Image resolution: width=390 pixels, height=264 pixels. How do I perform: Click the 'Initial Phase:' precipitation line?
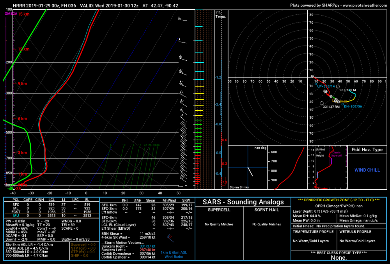click(329, 226)
